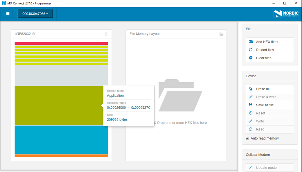Click the File Memory Layout title
Screen dimensions: 302x172
coord(144,34)
